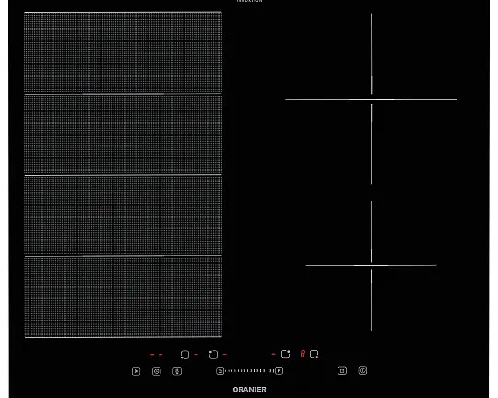This screenshot has width=498, height=398.
Task: Tap the P boost key
Action: pos(279,370)
